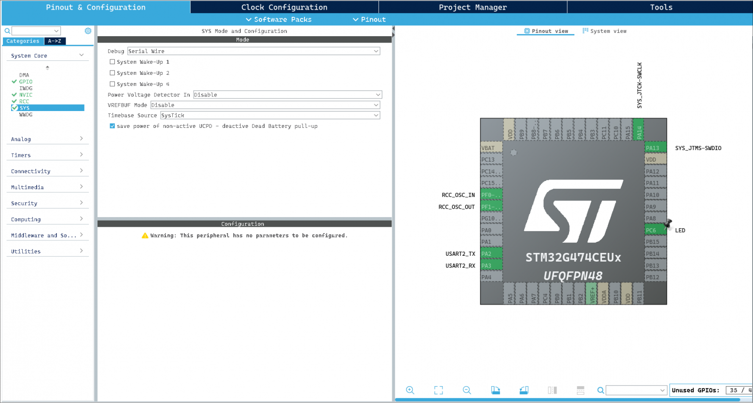753x403 pixels.
Task: Select the PA13 pin on the chip
Action: (655, 148)
